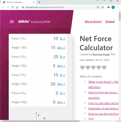Screen dimensions: 121x122
Task: Click the Angle 4 value field 0
Action: [54, 102]
